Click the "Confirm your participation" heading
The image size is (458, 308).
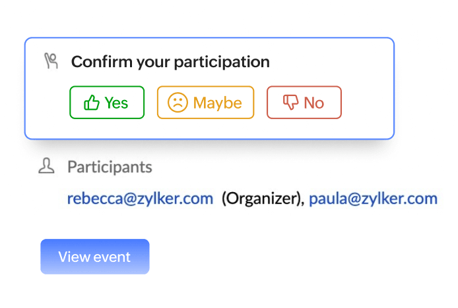(x=170, y=62)
